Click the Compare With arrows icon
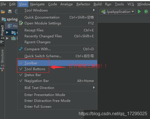 click(x=21, y=49)
